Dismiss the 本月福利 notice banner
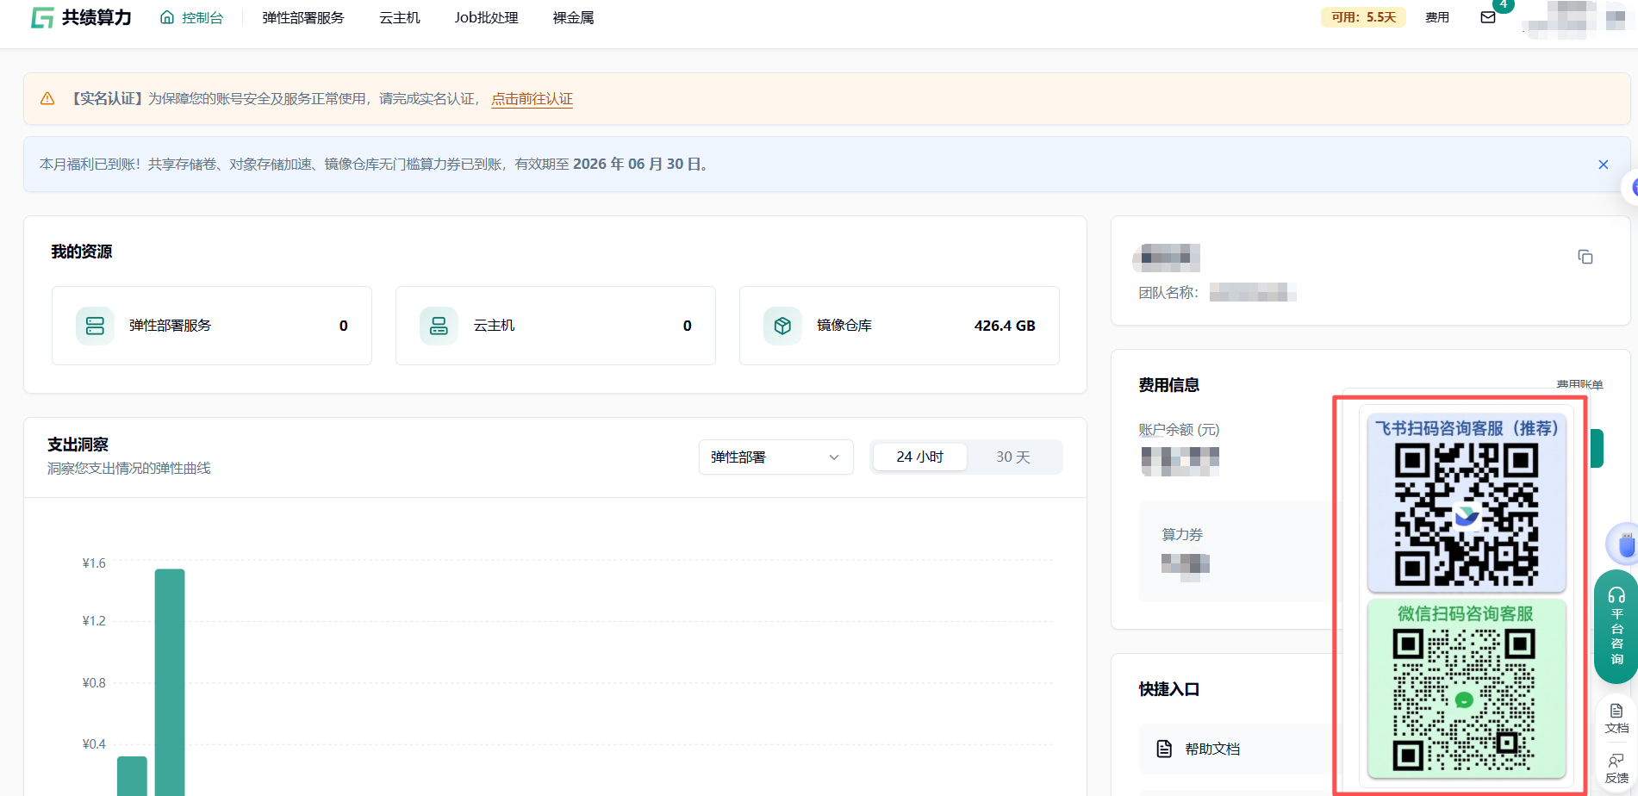 click(x=1604, y=165)
